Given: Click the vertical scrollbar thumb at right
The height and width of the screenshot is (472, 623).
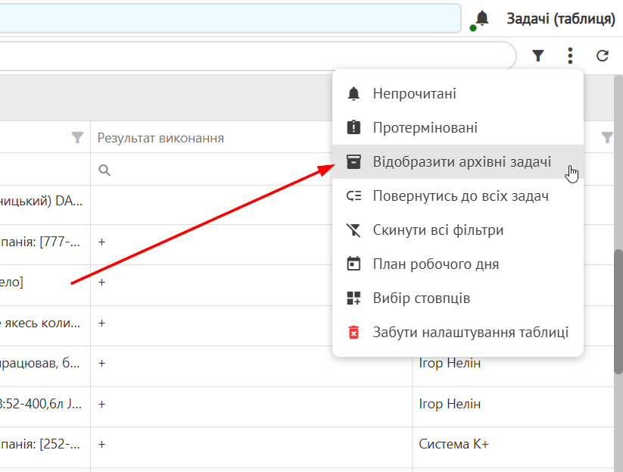Looking at the screenshot, I should pyautogui.click(x=618, y=311).
